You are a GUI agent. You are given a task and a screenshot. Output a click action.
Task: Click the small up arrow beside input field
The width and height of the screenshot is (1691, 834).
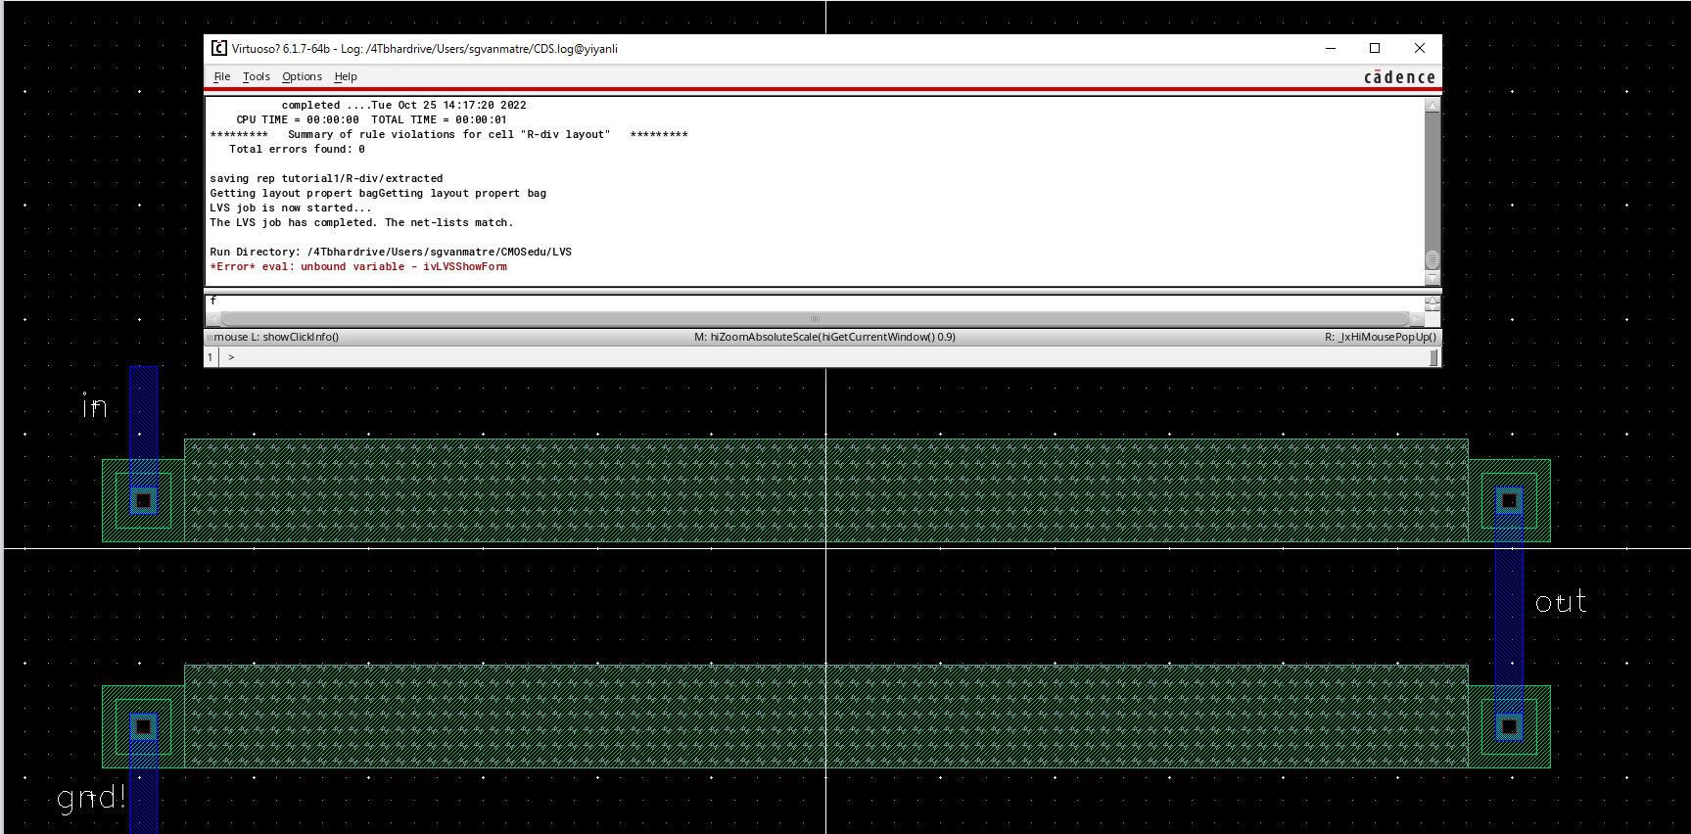pyautogui.click(x=1433, y=300)
